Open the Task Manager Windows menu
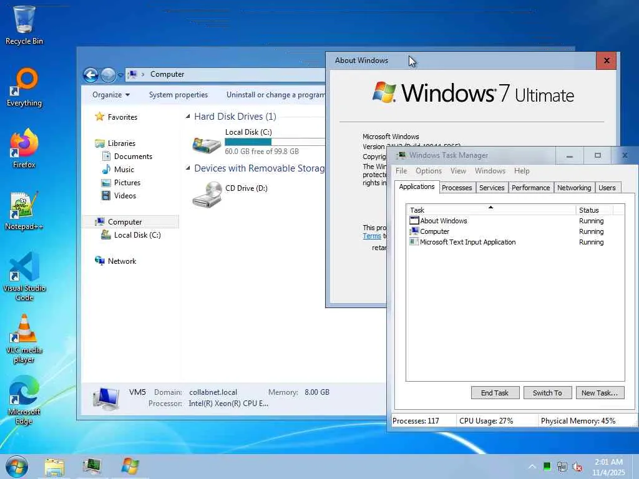639x479 pixels. [x=490, y=171]
